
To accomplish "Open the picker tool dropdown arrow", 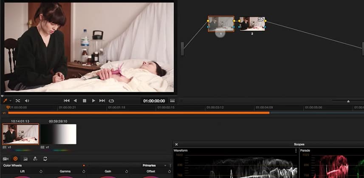I will click(x=10, y=101).
